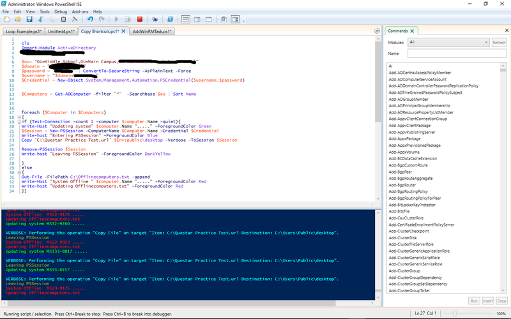511x319 pixels.
Task: Collapse the script pane with chevron
Action: point(378,31)
